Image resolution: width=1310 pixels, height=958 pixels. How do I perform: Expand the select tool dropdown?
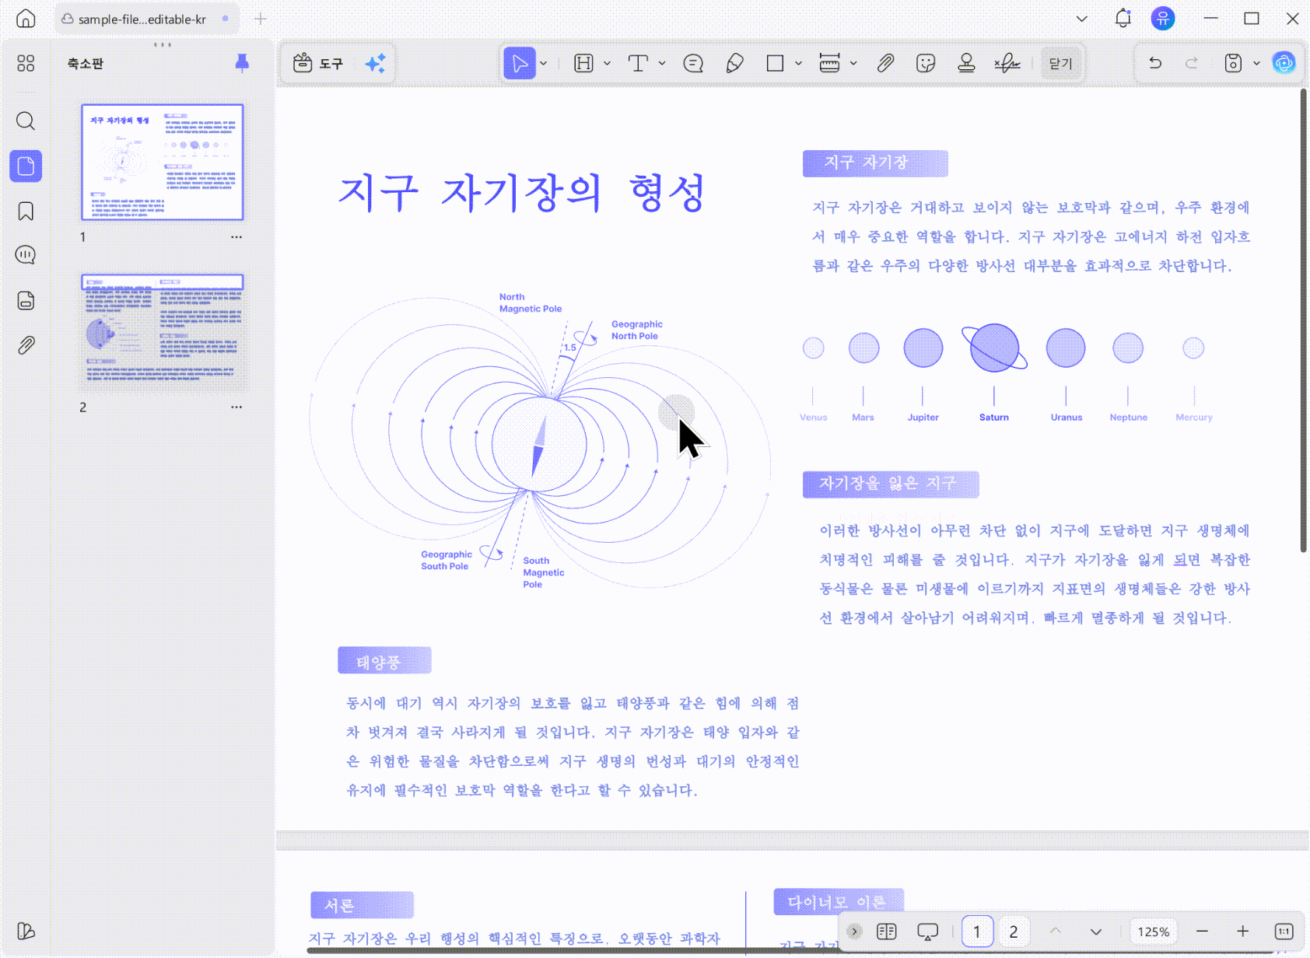tap(543, 63)
